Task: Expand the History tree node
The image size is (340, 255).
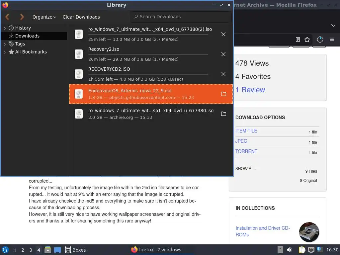Action: point(5,28)
